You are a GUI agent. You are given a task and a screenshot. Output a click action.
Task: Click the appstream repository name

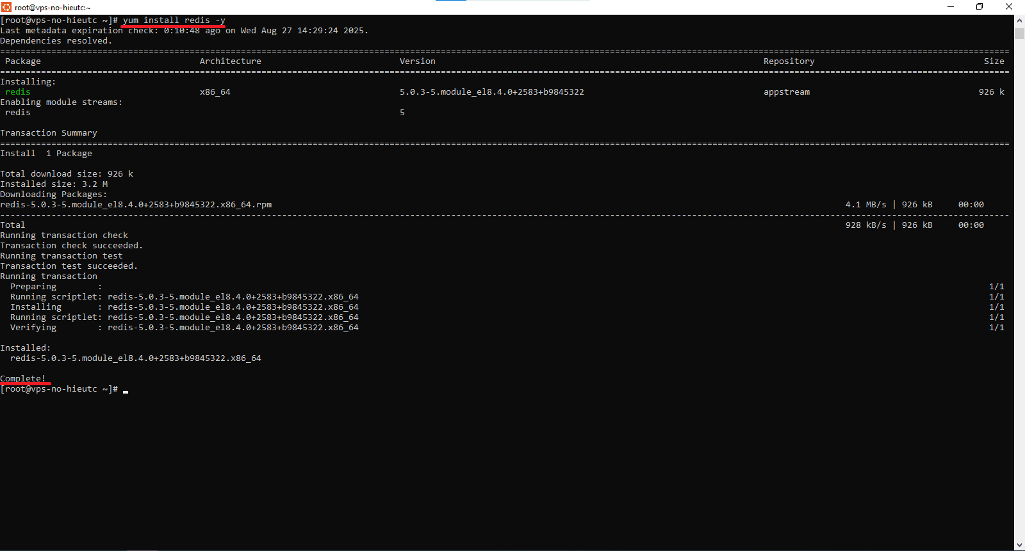point(786,92)
